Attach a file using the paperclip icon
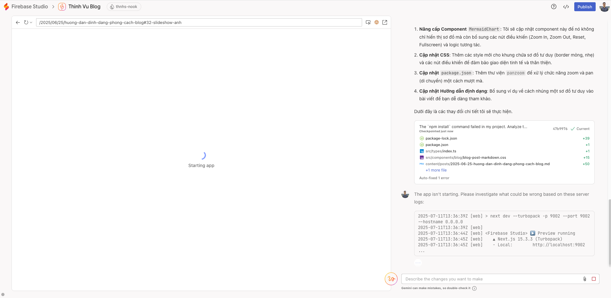The width and height of the screenshot is (611, 298). [584, 279]
